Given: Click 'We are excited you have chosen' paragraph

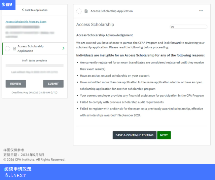Looking at the screenshot, I should tap(140, 45).
